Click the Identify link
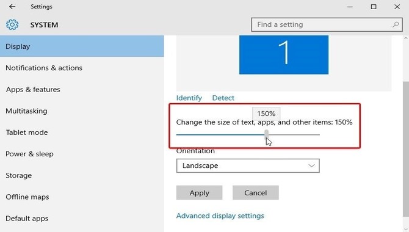 tap(189, 98)
